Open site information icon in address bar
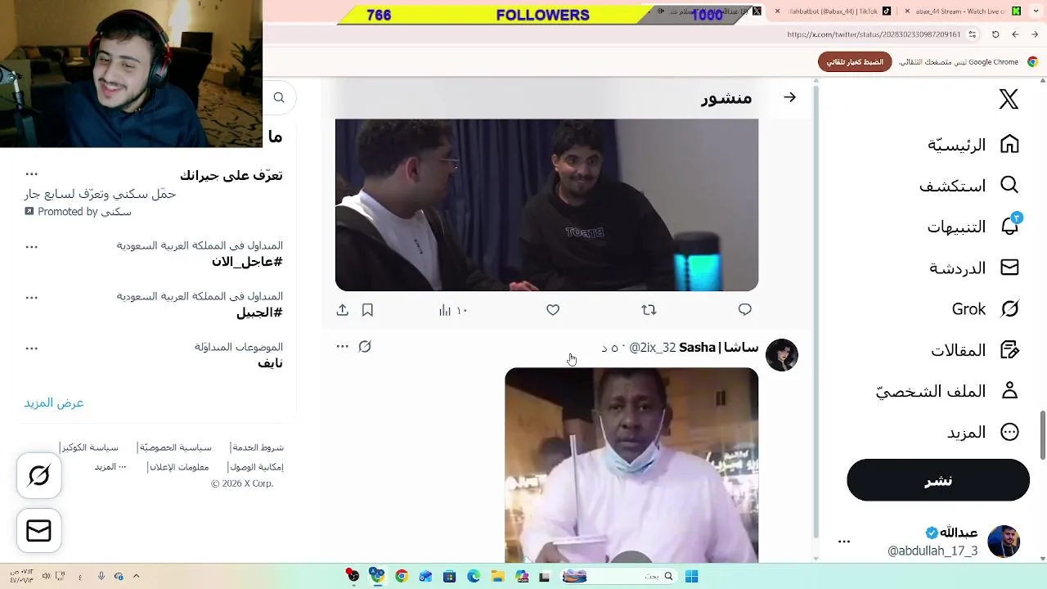This screenshot has width=1047, height=589. pyautogui.click(x=972, y=34)
